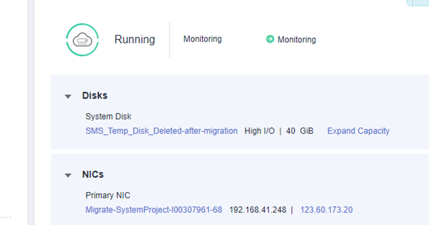Click the Disks section heading
This screenshot has height=225, width=429.
(95, 95)
